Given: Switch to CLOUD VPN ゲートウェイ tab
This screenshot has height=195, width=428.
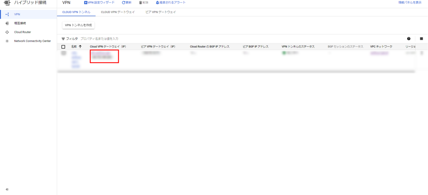Looking at the screenshot, I should (118, 12).
